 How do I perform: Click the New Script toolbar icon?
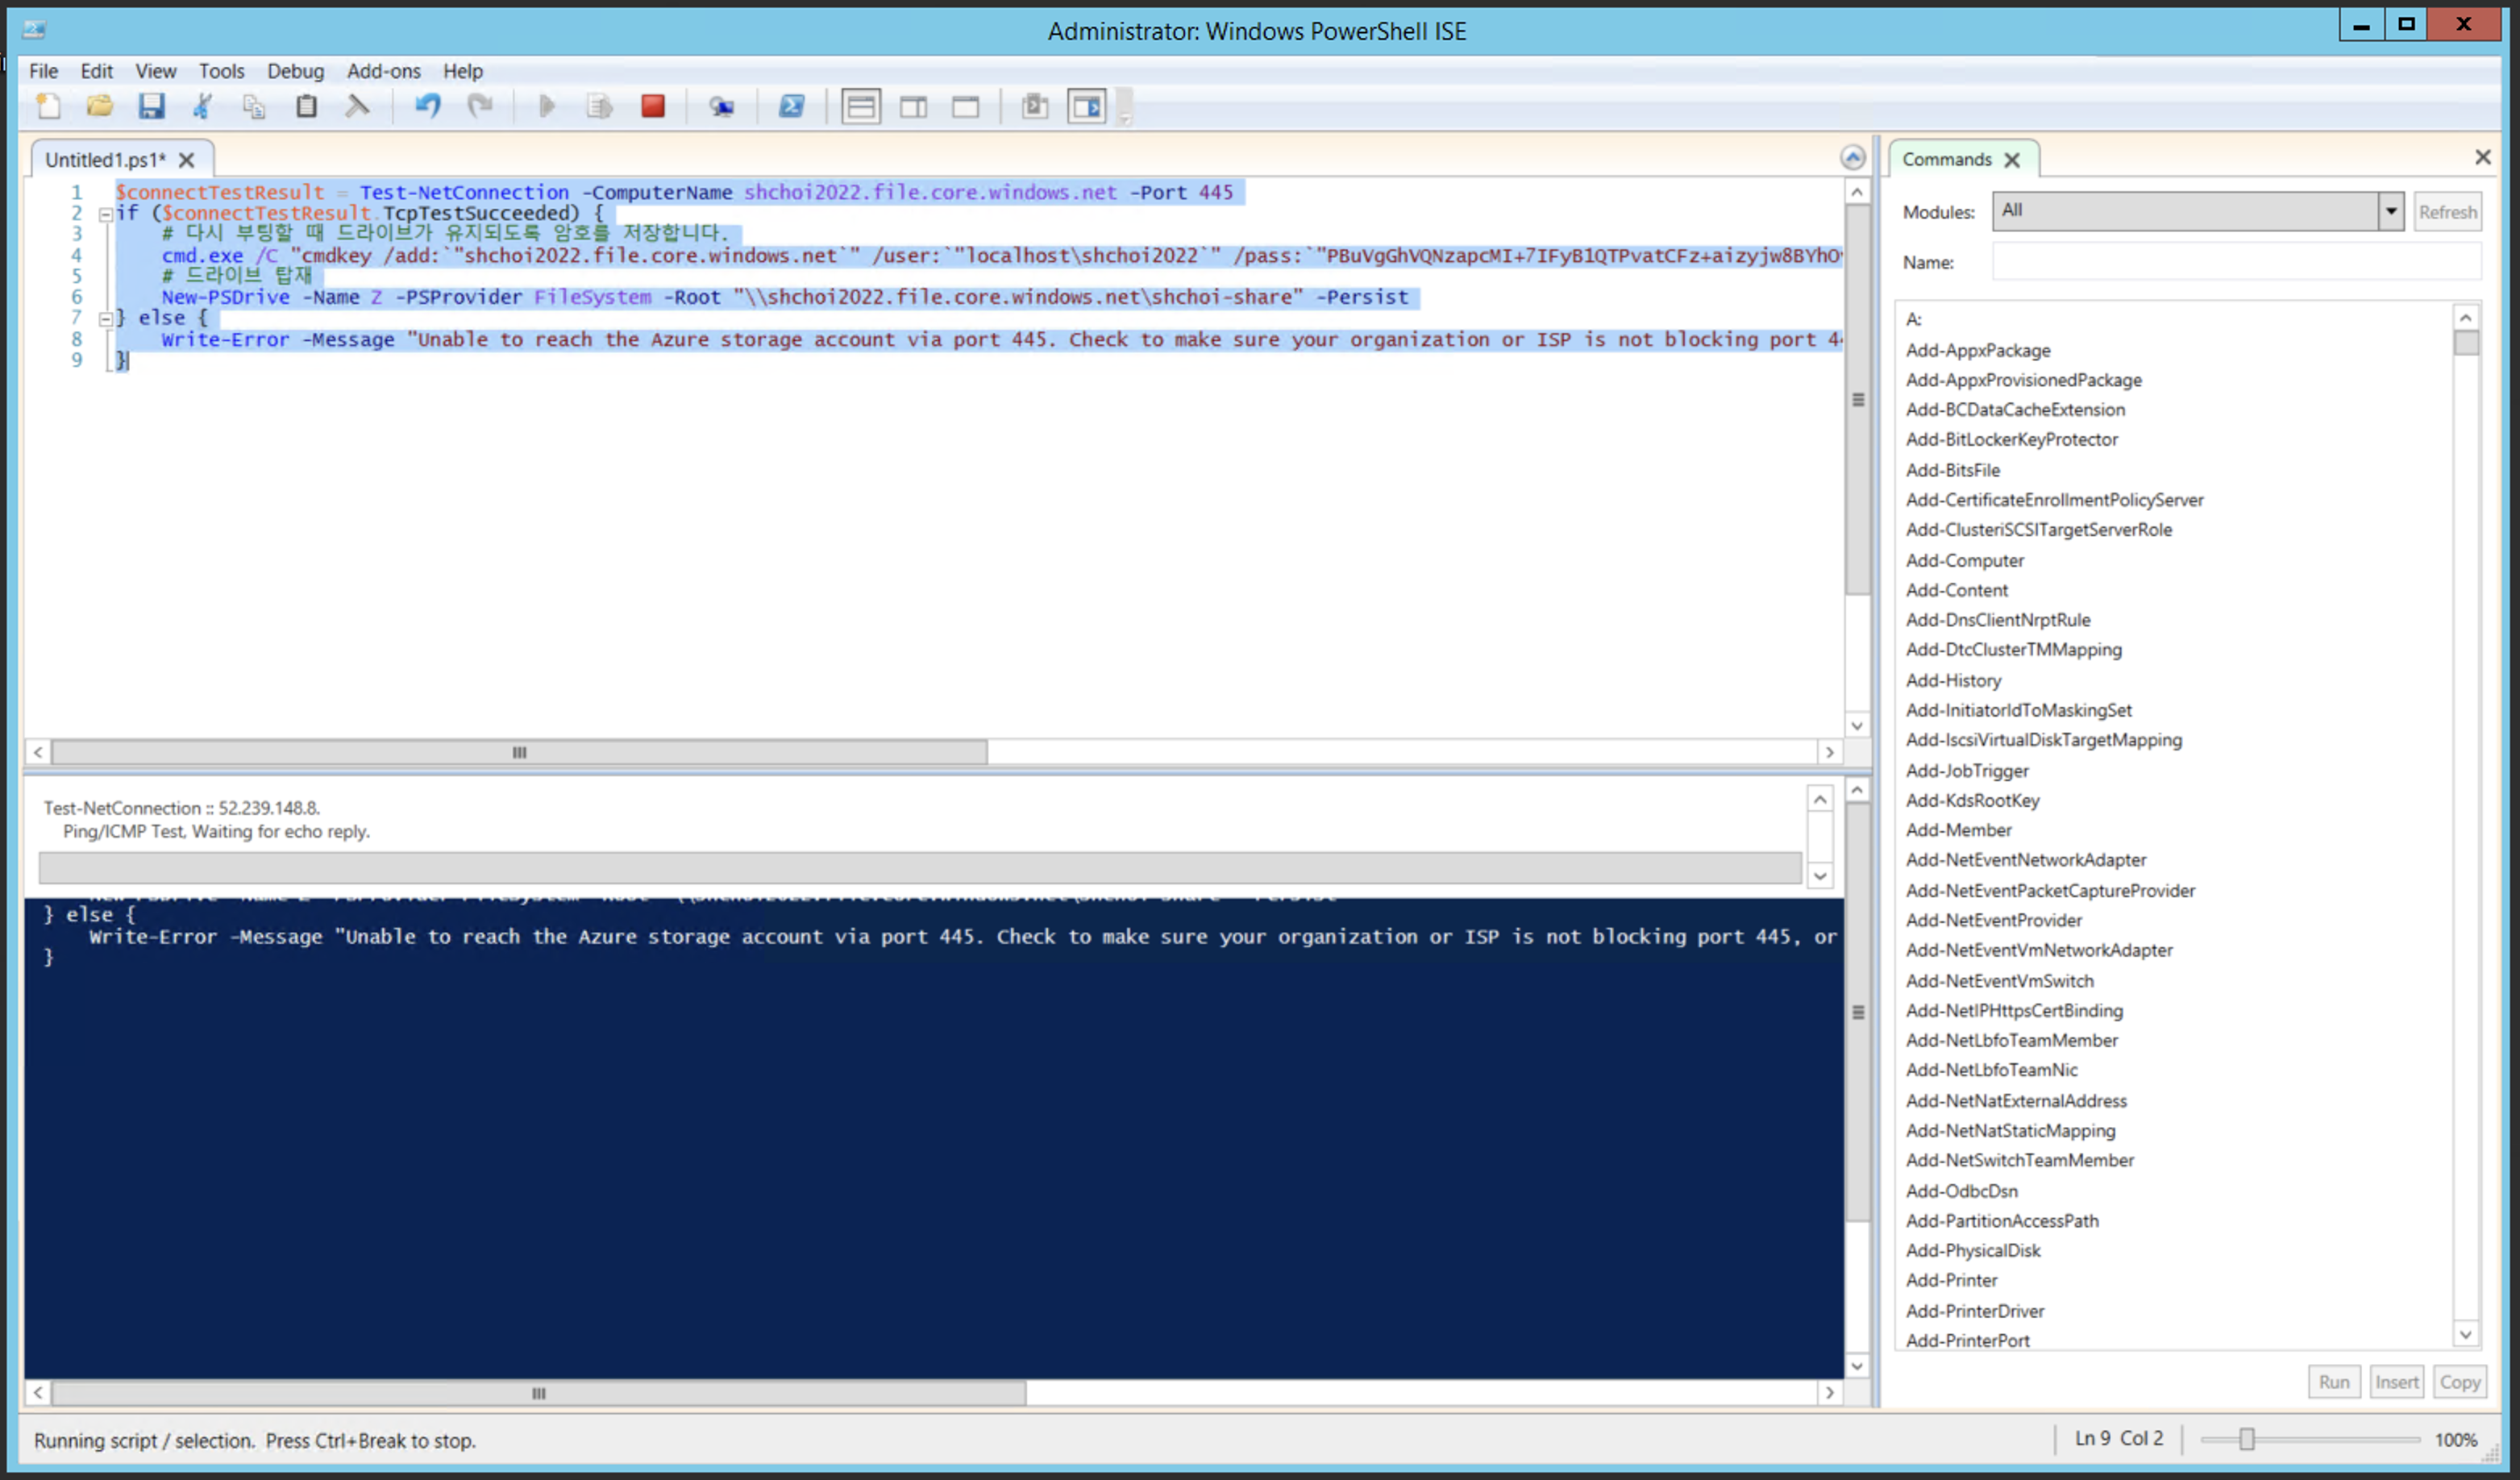(x=48, y=106)
